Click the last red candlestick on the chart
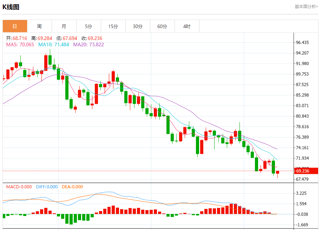This screenshot has height=230, width=322. [x=278, y=172]
